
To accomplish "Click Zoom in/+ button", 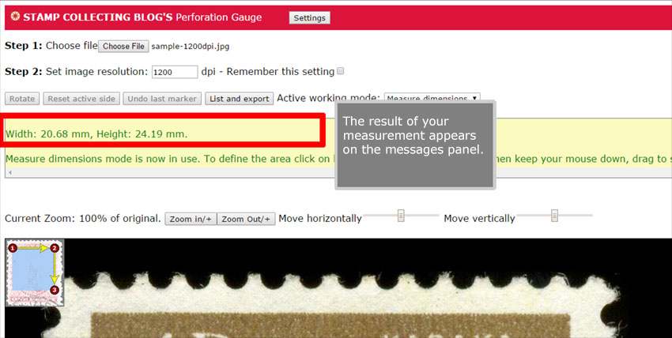I will [x=190, y=219].
